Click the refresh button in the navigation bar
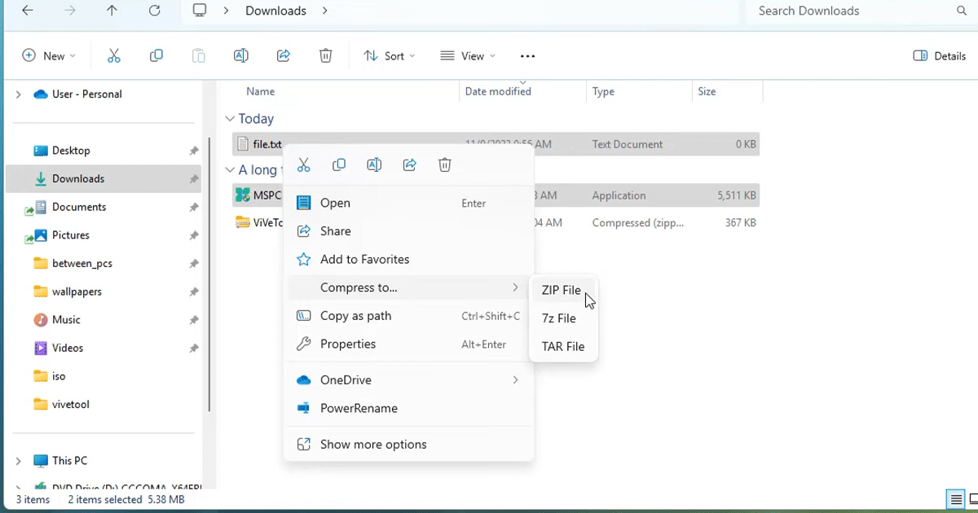 (155, 11)
